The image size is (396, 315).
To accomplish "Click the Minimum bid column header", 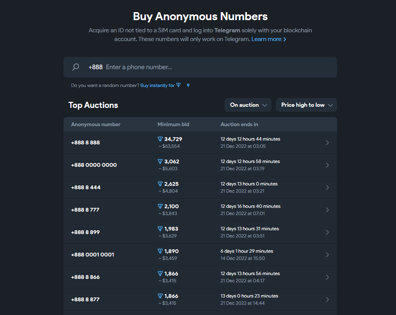I will click(173, 125).
